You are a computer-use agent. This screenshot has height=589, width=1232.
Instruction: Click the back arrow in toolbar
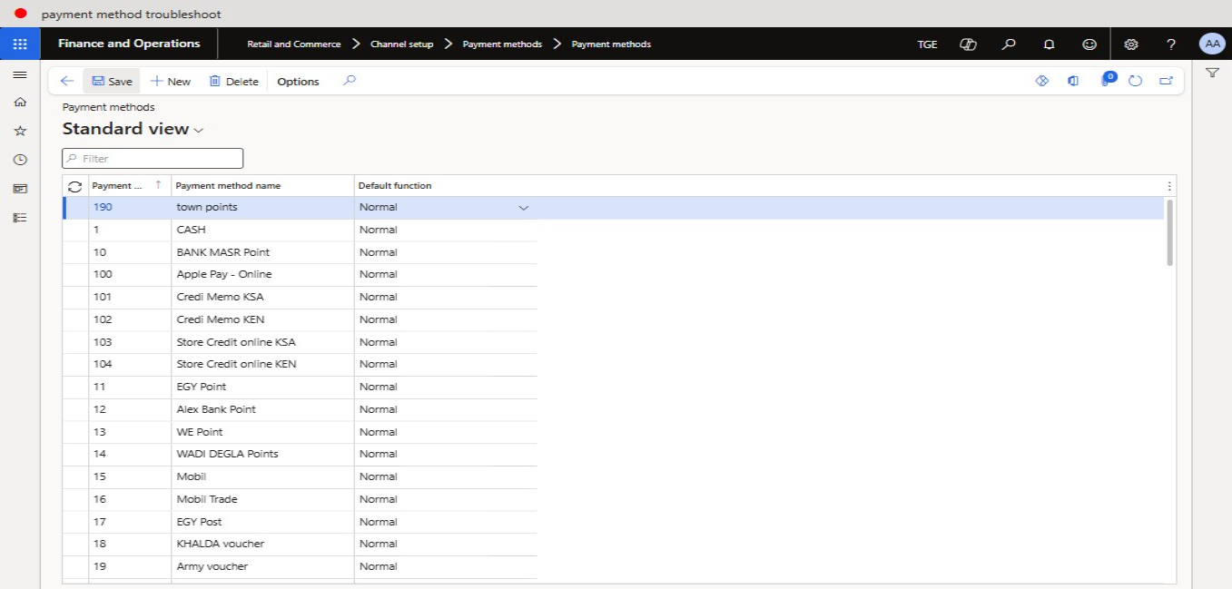click(66, 81)
